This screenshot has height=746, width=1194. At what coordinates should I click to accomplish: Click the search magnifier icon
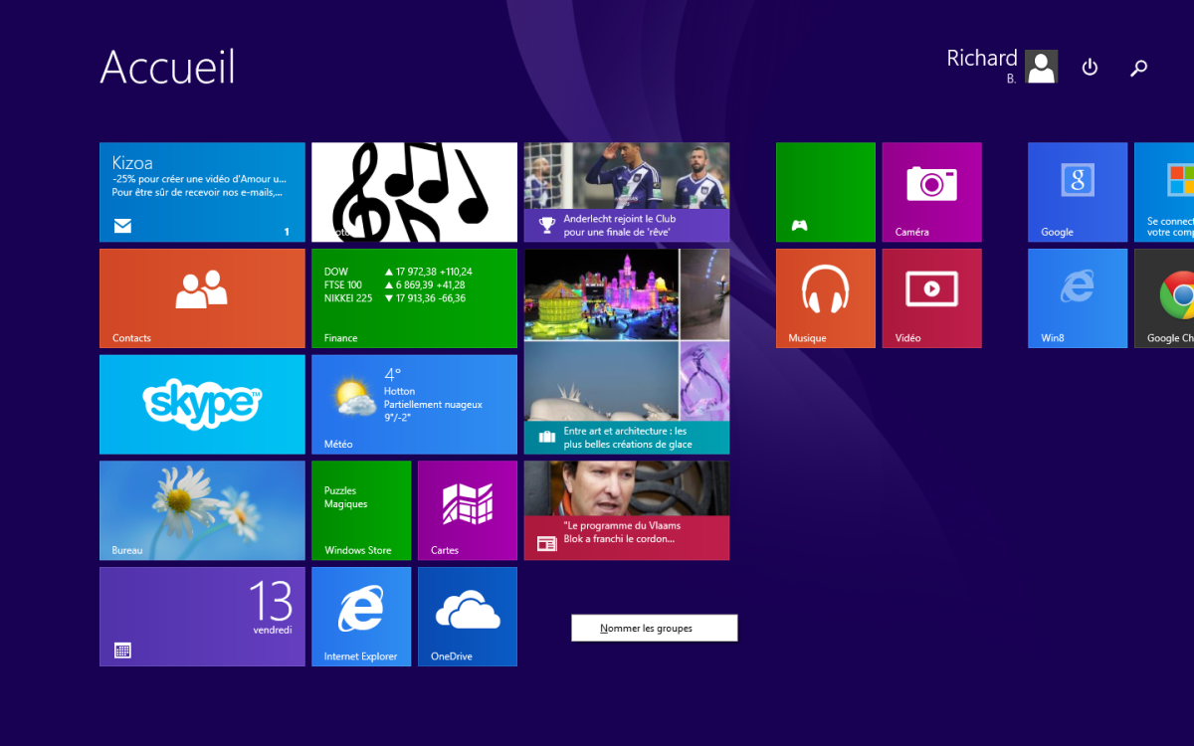pyautogui.click(x=1139, y=68)
